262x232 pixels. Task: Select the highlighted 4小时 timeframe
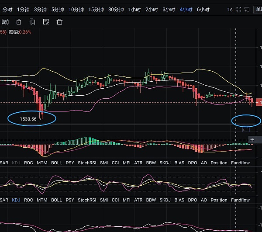[186, 9]
